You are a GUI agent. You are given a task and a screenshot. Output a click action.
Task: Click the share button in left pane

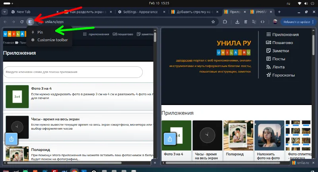(x=12, y=139)
